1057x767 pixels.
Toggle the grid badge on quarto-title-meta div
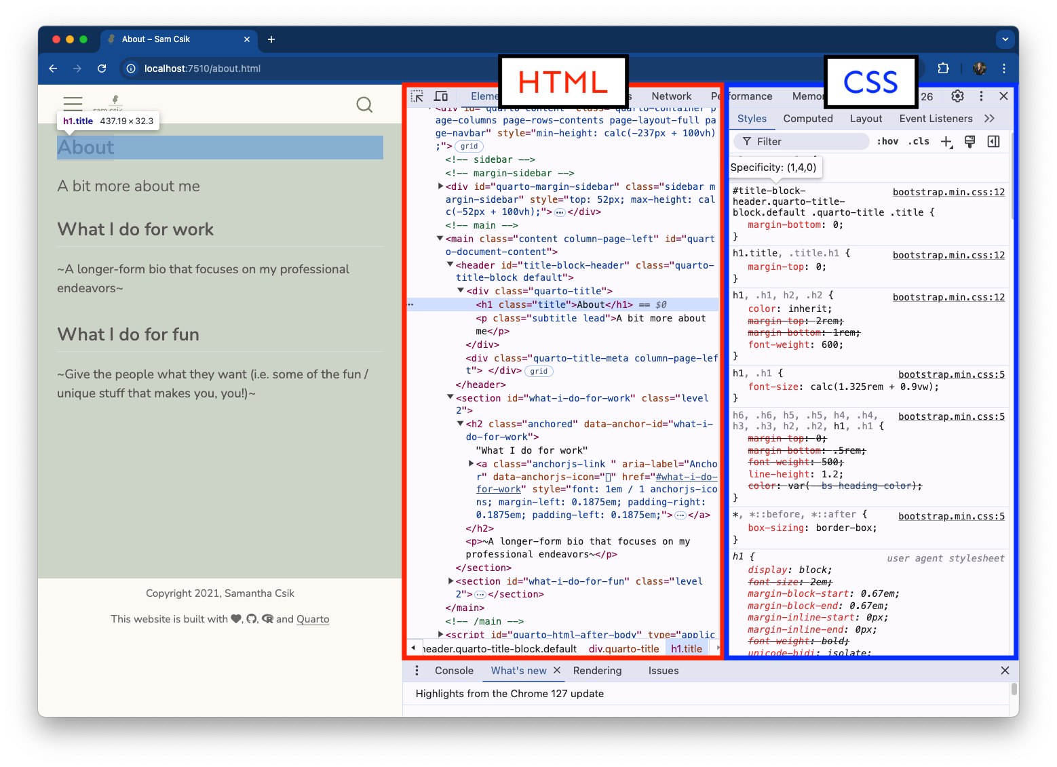[539, 371]
